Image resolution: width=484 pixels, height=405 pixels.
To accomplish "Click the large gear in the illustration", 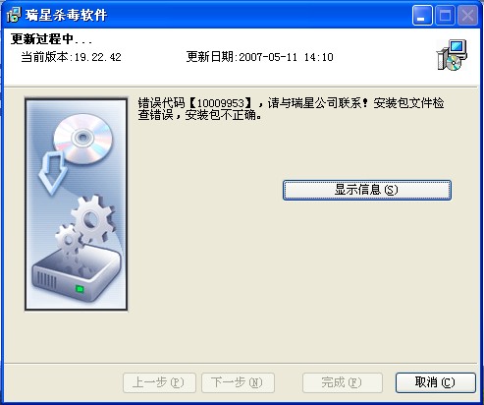I will pos(92,218).
